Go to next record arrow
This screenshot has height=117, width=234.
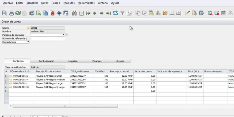click(x=102, y=13)
